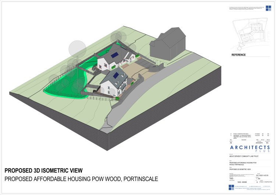Click the blue squares logo in title block footer

coord(231,187)
